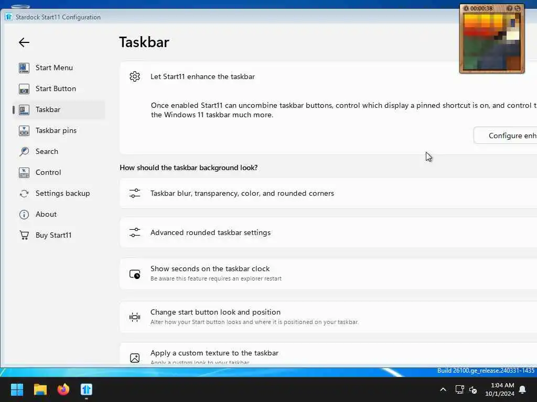Screen dimensions: 537x402
Task: Open the Taskbar pins page
Action: [x=59, y=130]
